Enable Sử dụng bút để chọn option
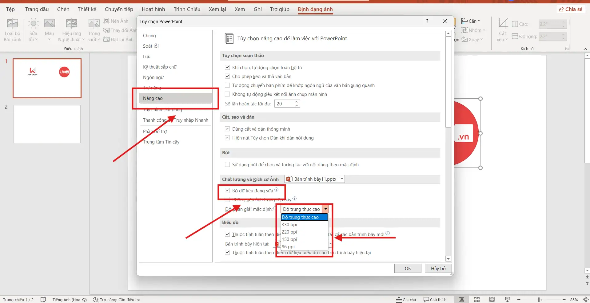This screenshot has height=303, width=590. tap(227, 164)
